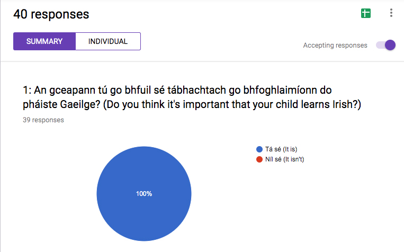
Task: Open responses in the green Sheets icon
Action: [x=365, y=13]
